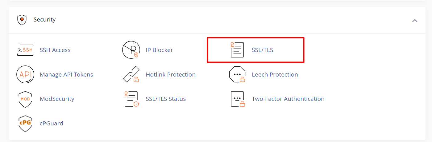Open the SSH Access link
Screen dimensions: 432x142
click(55, 50)
